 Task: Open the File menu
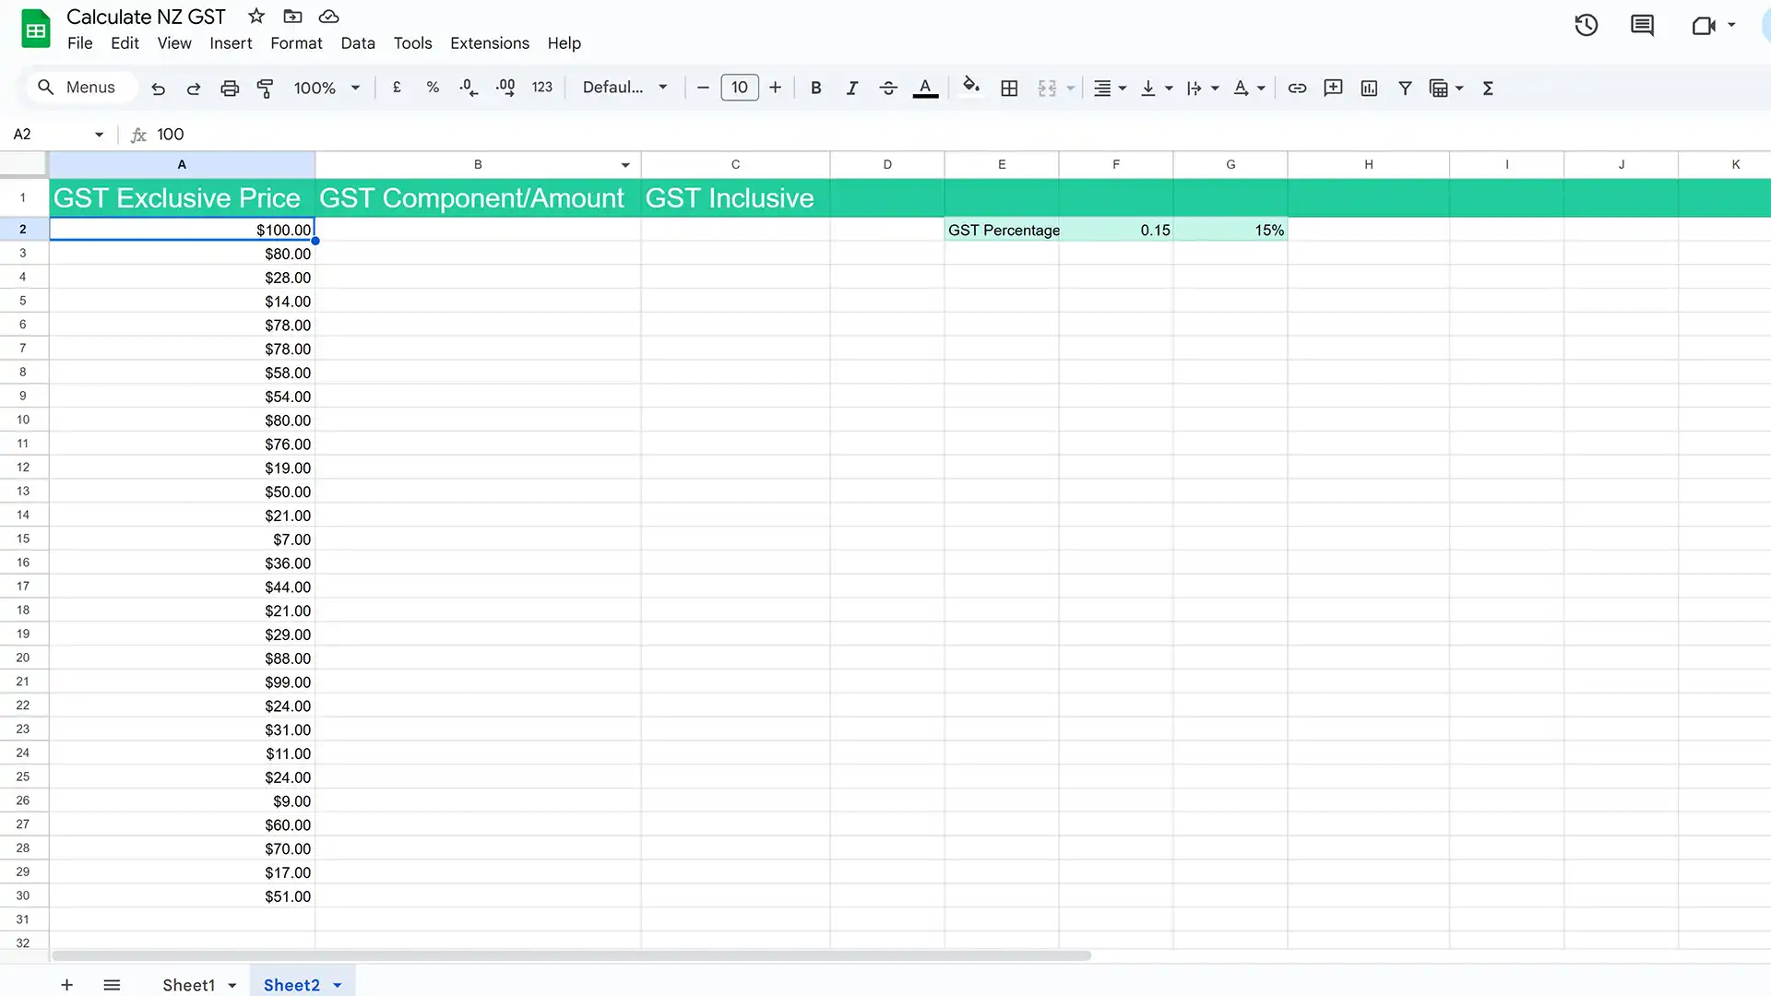(80, 43)
